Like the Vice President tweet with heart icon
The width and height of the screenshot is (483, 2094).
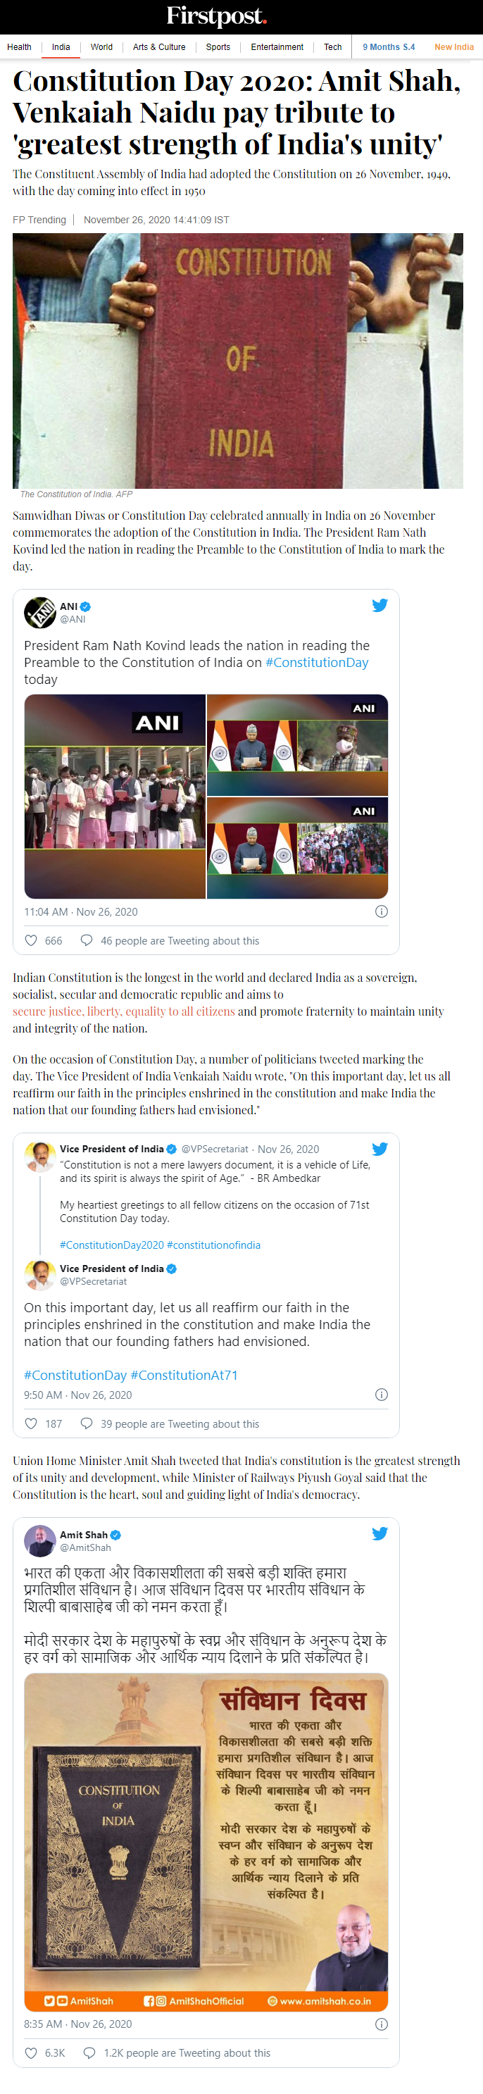point(31,1423)
